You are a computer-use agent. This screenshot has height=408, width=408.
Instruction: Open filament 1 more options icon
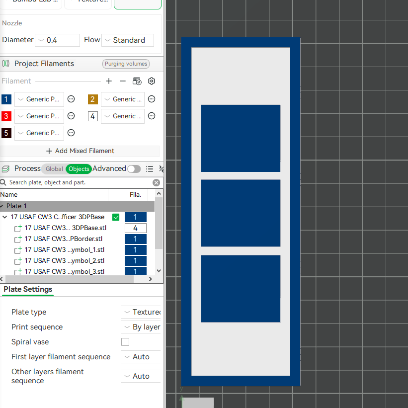tap(71, 99)
